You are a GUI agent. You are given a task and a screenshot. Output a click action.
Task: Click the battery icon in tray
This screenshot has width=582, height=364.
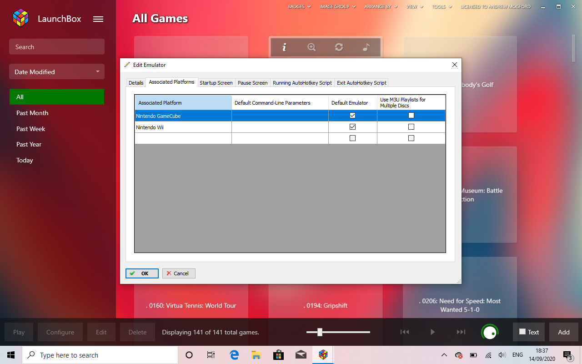[473, 355]
